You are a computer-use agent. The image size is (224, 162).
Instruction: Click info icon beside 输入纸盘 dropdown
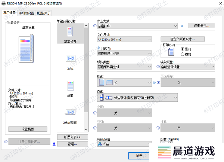[x=158, y=67]
